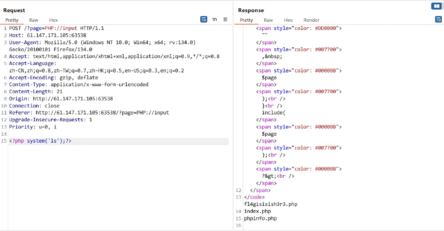Click the Request panel title

(x=14, y=10)
